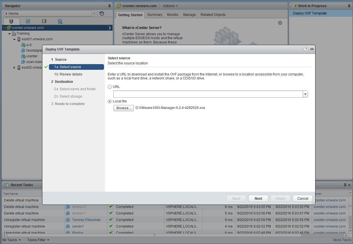Collapse the Training datacenter node
This screenshot has height=244, width=353.
9,33
